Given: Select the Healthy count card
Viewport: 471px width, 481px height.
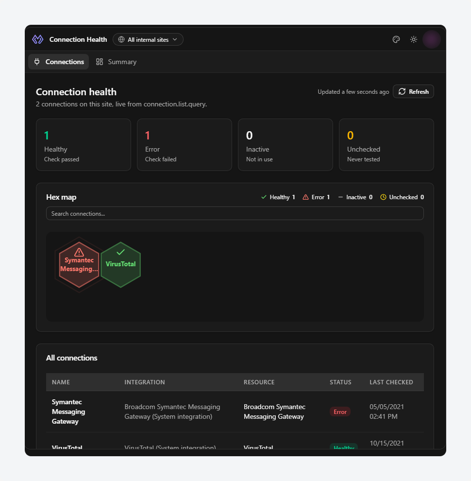Looking at the screenshot, I should pyautogui.click(x=84, y=145).
